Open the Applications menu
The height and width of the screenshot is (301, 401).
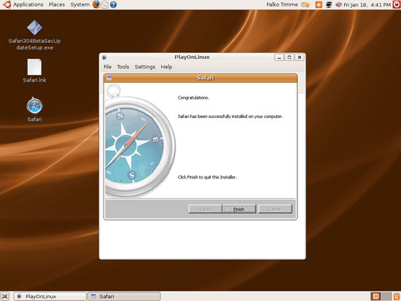coord(28,4)
